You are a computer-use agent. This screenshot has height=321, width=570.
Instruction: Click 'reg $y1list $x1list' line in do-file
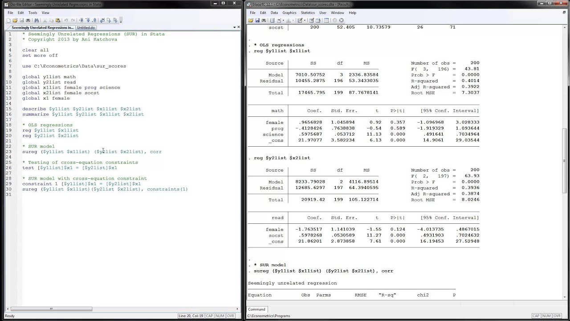(50, 130)
